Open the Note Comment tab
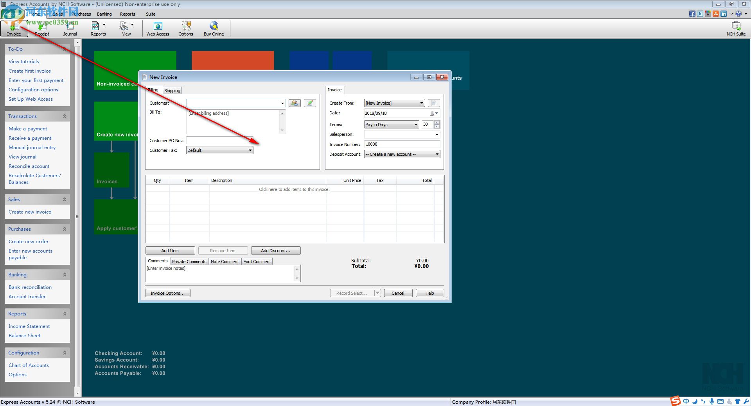 click(225, 261)
